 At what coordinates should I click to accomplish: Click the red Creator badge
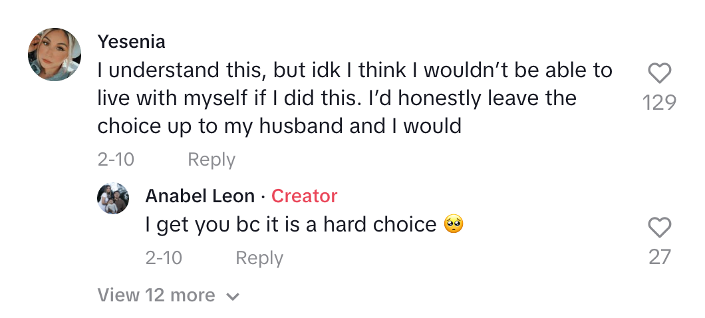point(304,196)
